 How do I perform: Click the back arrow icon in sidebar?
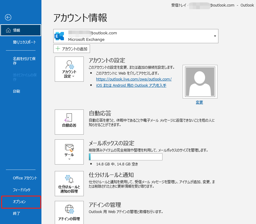tap(8, 17)
